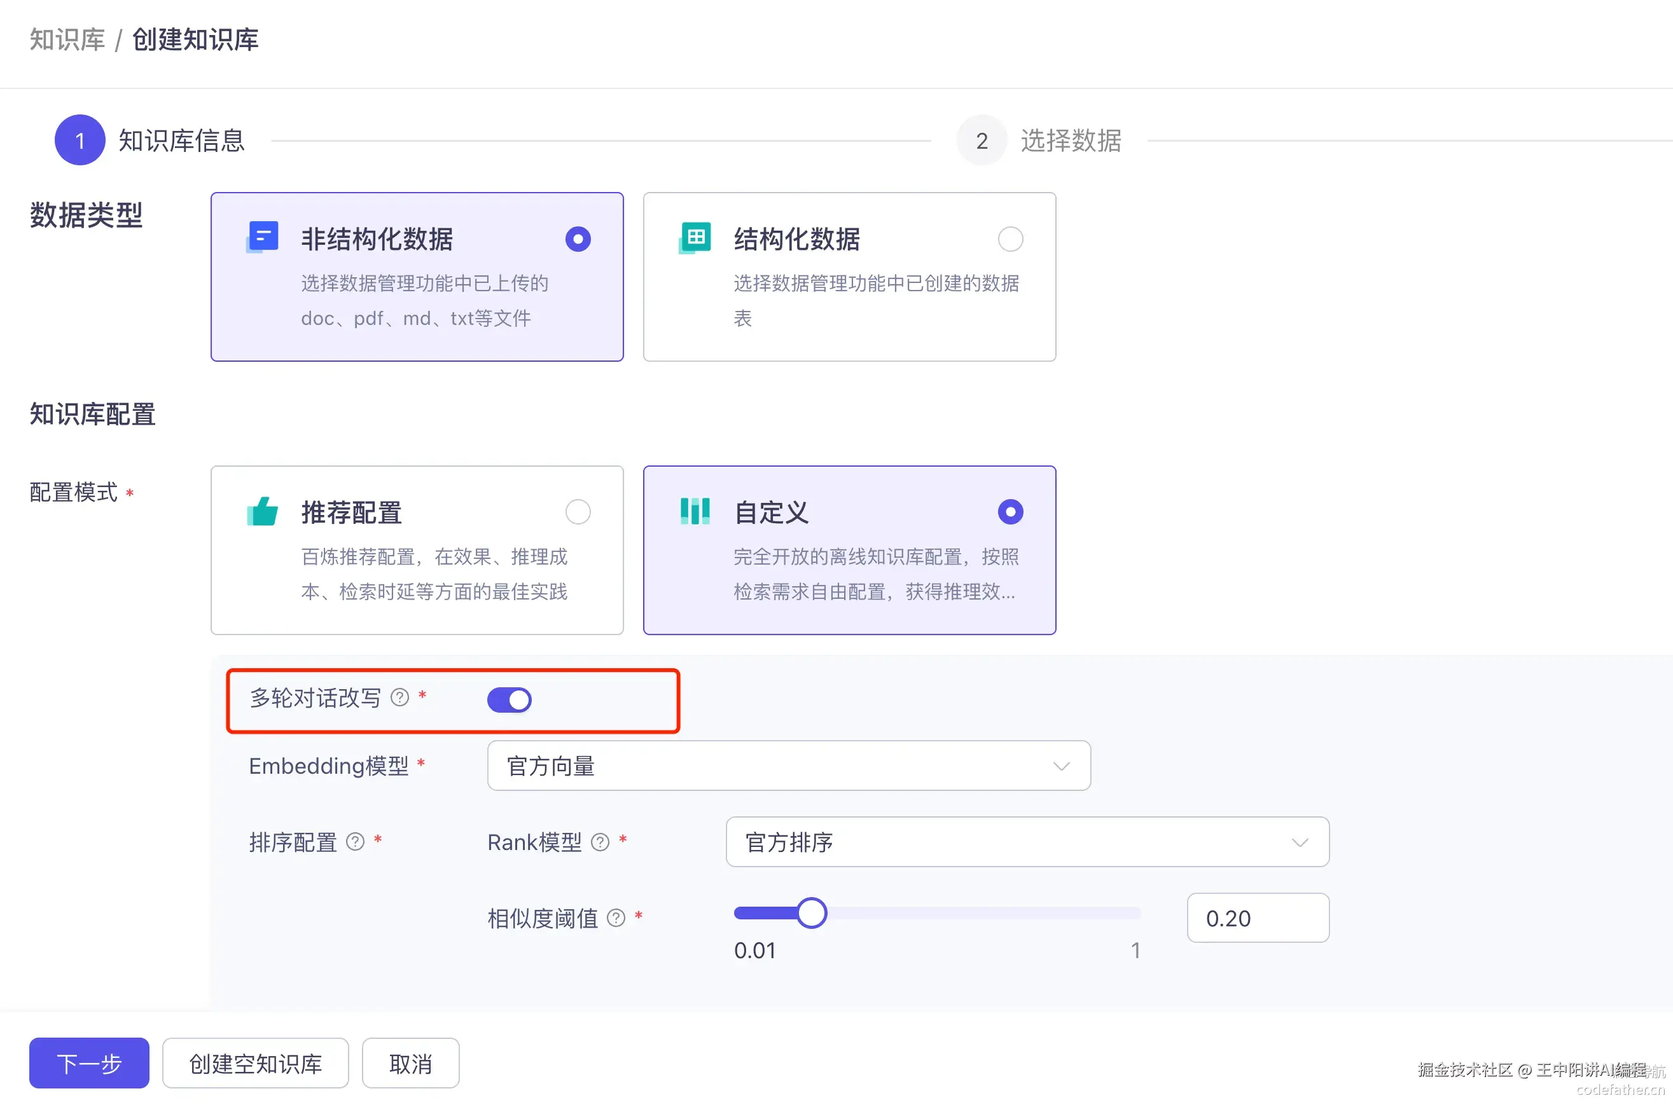This screenshot has height=1105, width=1673.
Task: Select the 推荐配置 radio button
Action: [x=578, y=512]
